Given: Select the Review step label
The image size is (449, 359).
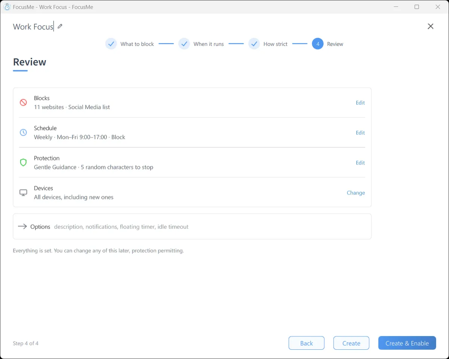Looking at the screenshot, I should coord(335,44).
